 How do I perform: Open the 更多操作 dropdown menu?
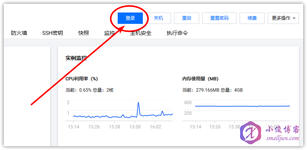(283, 18)
